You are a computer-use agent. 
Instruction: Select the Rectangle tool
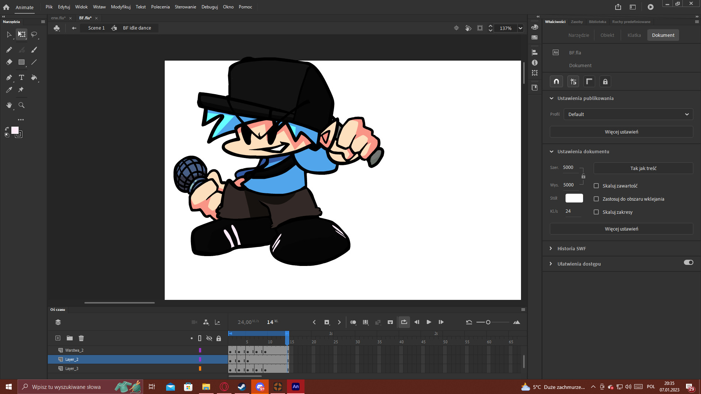point(22,62)
